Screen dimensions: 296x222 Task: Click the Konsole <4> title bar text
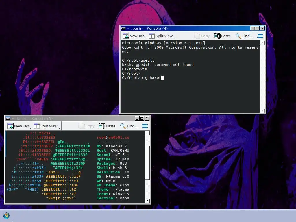[x=148, y=28]
